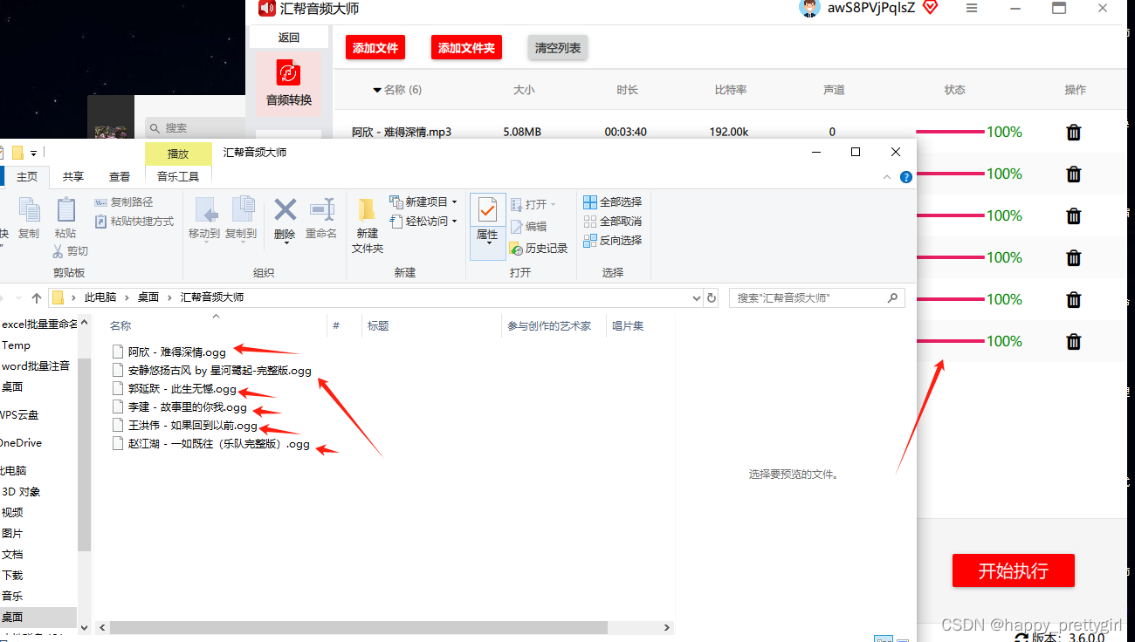Click 桌面 in the address bar path
This screenshot has height=642, width=1135.
148,297
